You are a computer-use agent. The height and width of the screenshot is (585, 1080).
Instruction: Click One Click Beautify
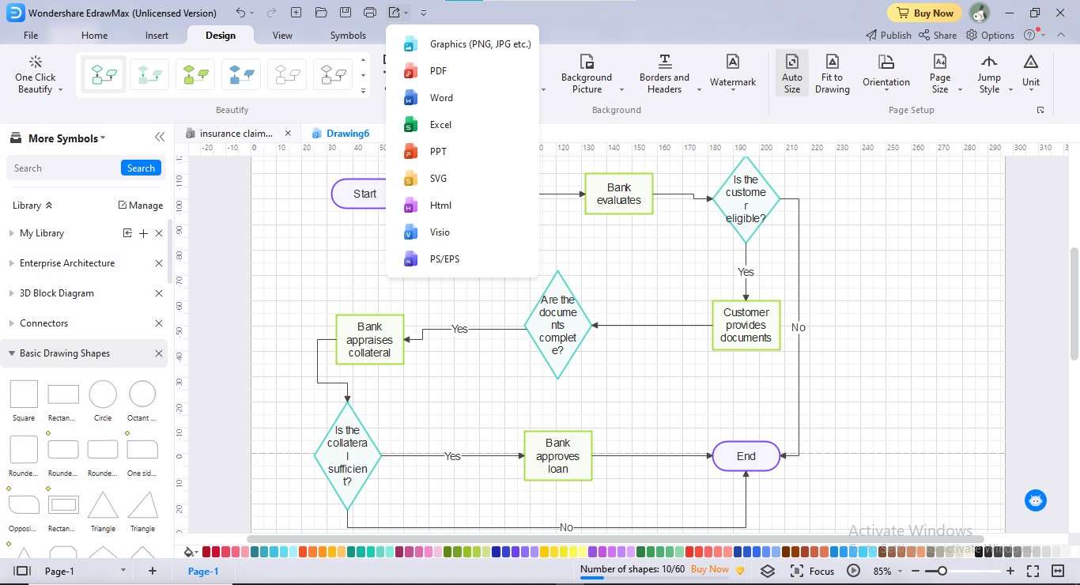tap(36, 75)
